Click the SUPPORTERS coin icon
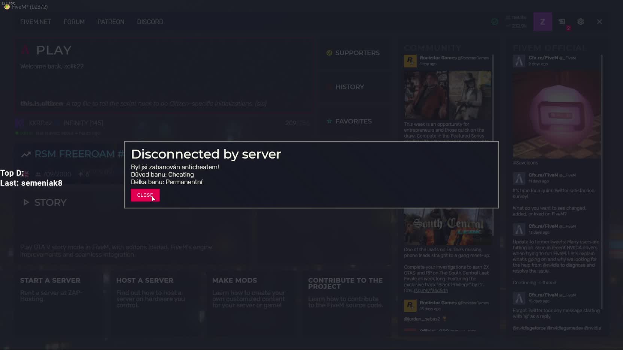 [x=329, y=53]
